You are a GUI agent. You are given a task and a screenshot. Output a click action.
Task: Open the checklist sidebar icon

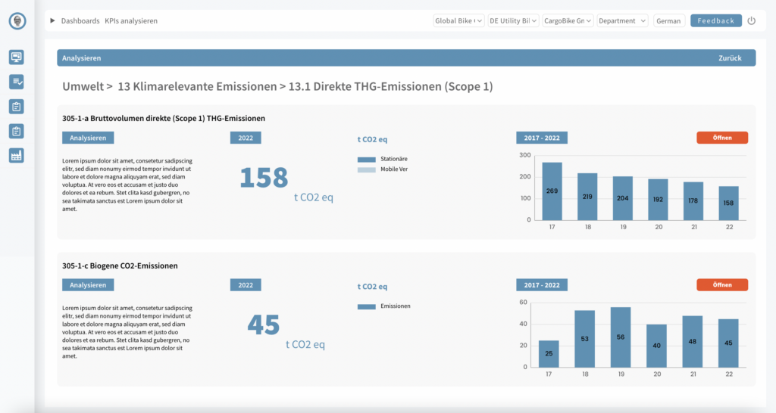17,82
